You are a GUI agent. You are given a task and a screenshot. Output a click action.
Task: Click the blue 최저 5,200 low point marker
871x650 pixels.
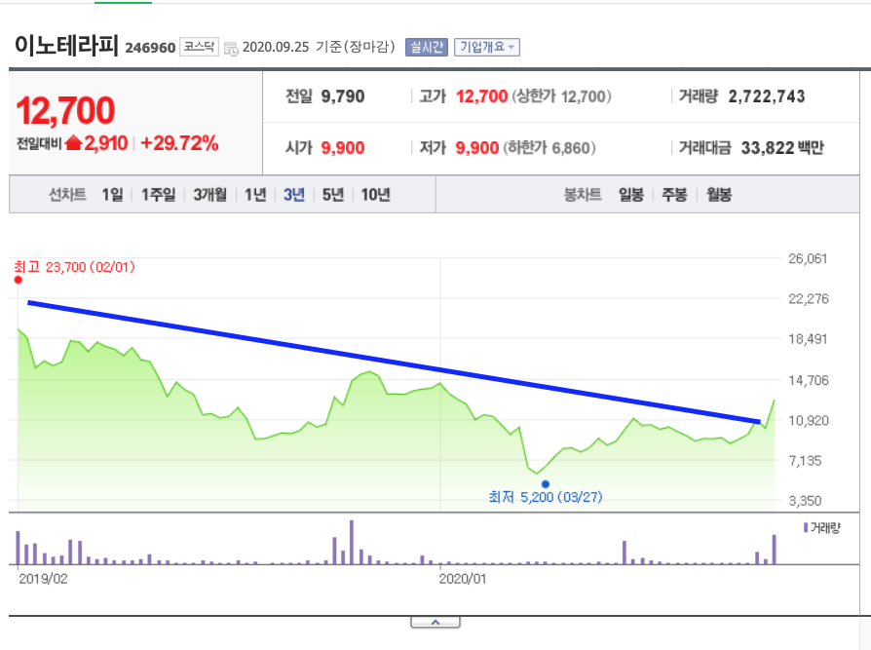point(546,484)
